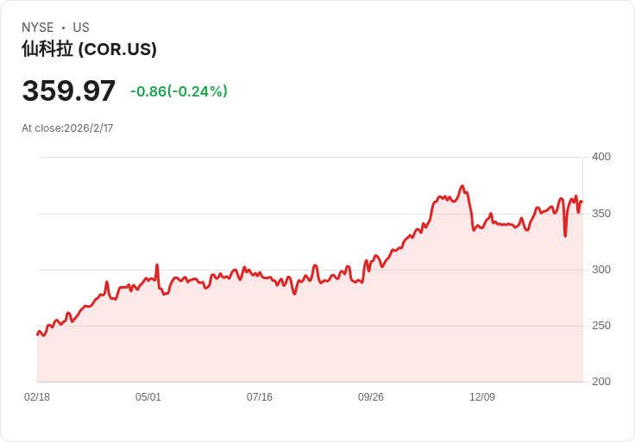Click the NYSE exchange label
Image resolution: width=635 pixels, height=442 pixels.
click(38, 28)
